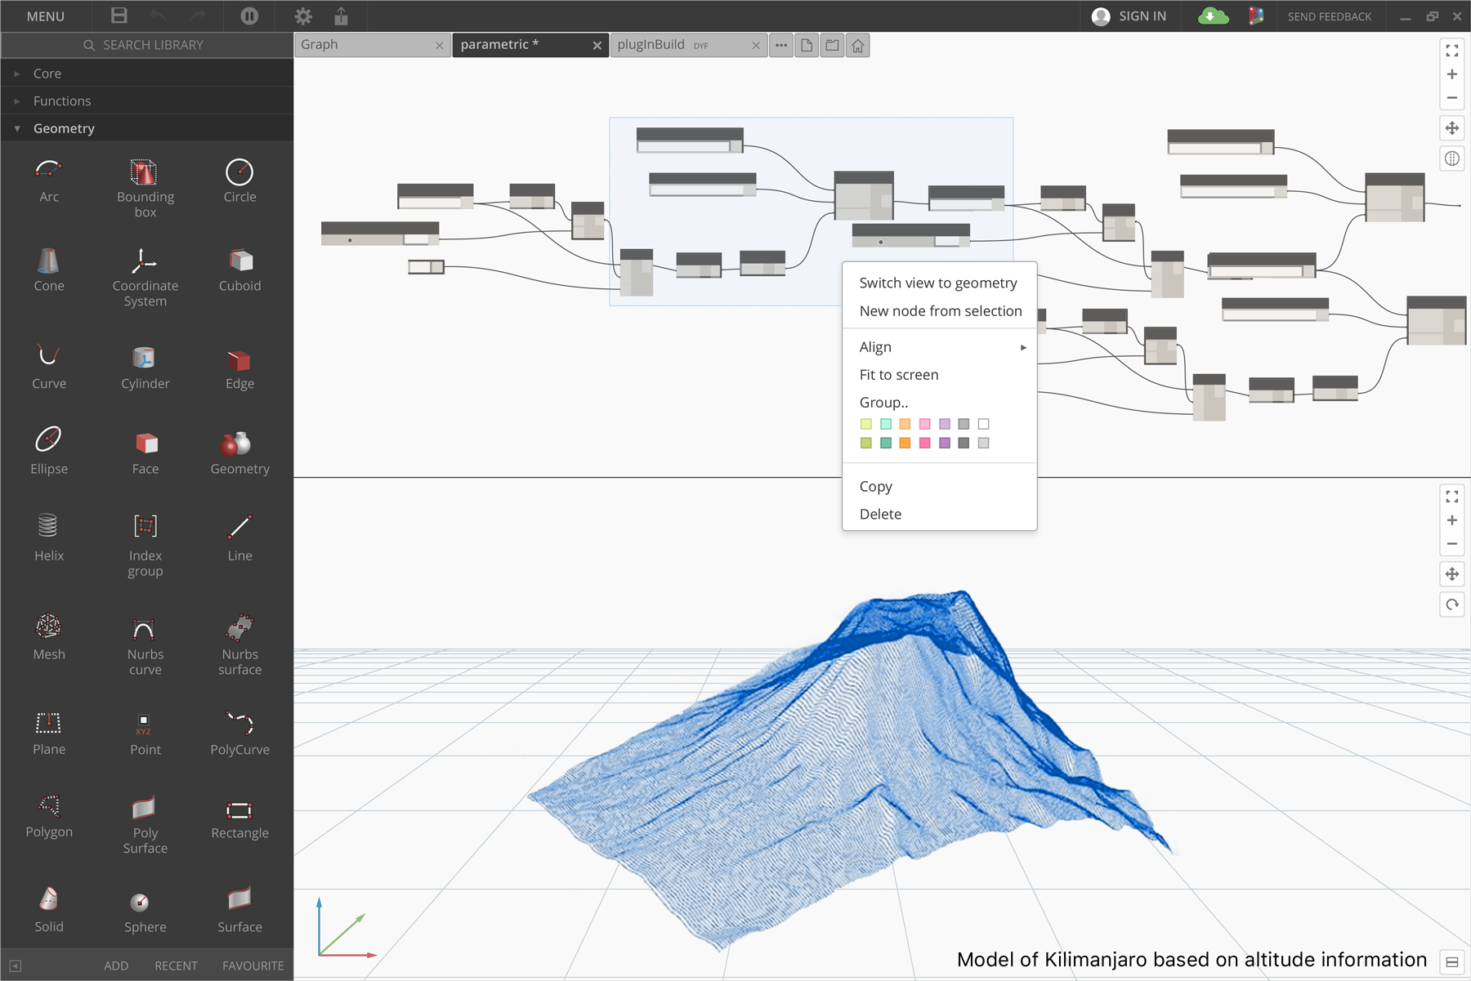Pick the Polygon library icon
The image size is (1471, 981).
coord(49,805)
